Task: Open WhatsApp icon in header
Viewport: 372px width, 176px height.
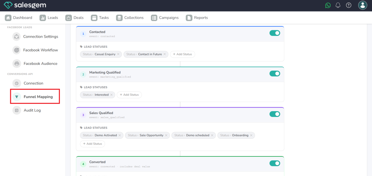Action: pyautogui.click(x=328, y=5)
